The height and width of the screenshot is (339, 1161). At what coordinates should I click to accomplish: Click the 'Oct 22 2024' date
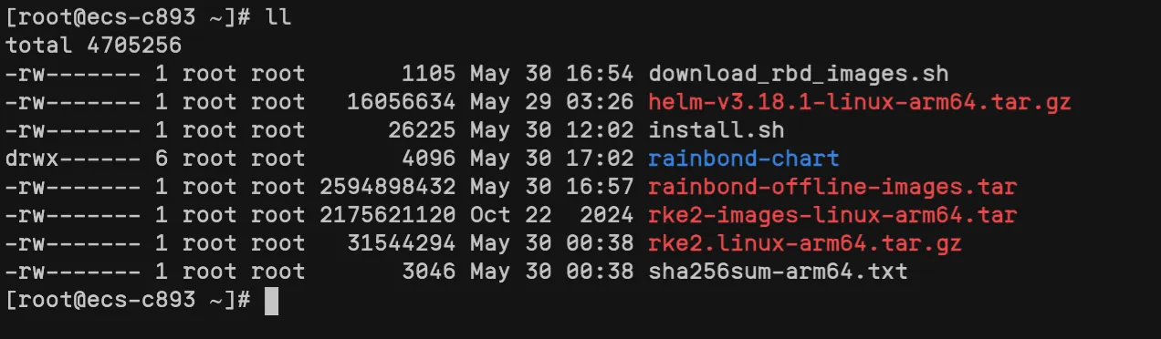point(551,216)
